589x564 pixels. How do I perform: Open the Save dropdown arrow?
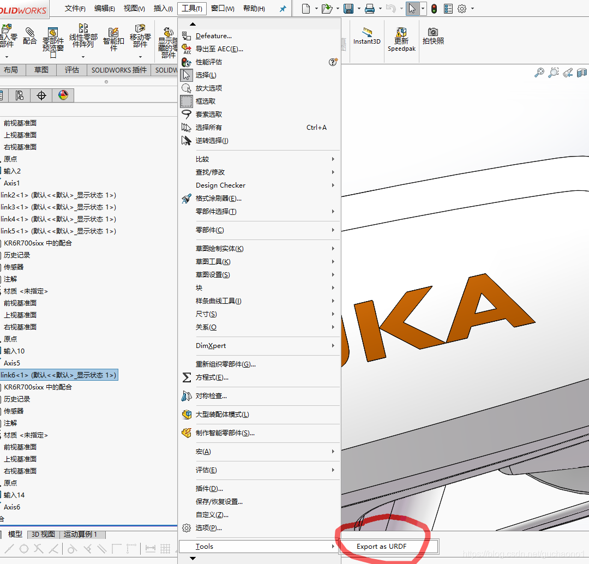(x=359, y=9)
